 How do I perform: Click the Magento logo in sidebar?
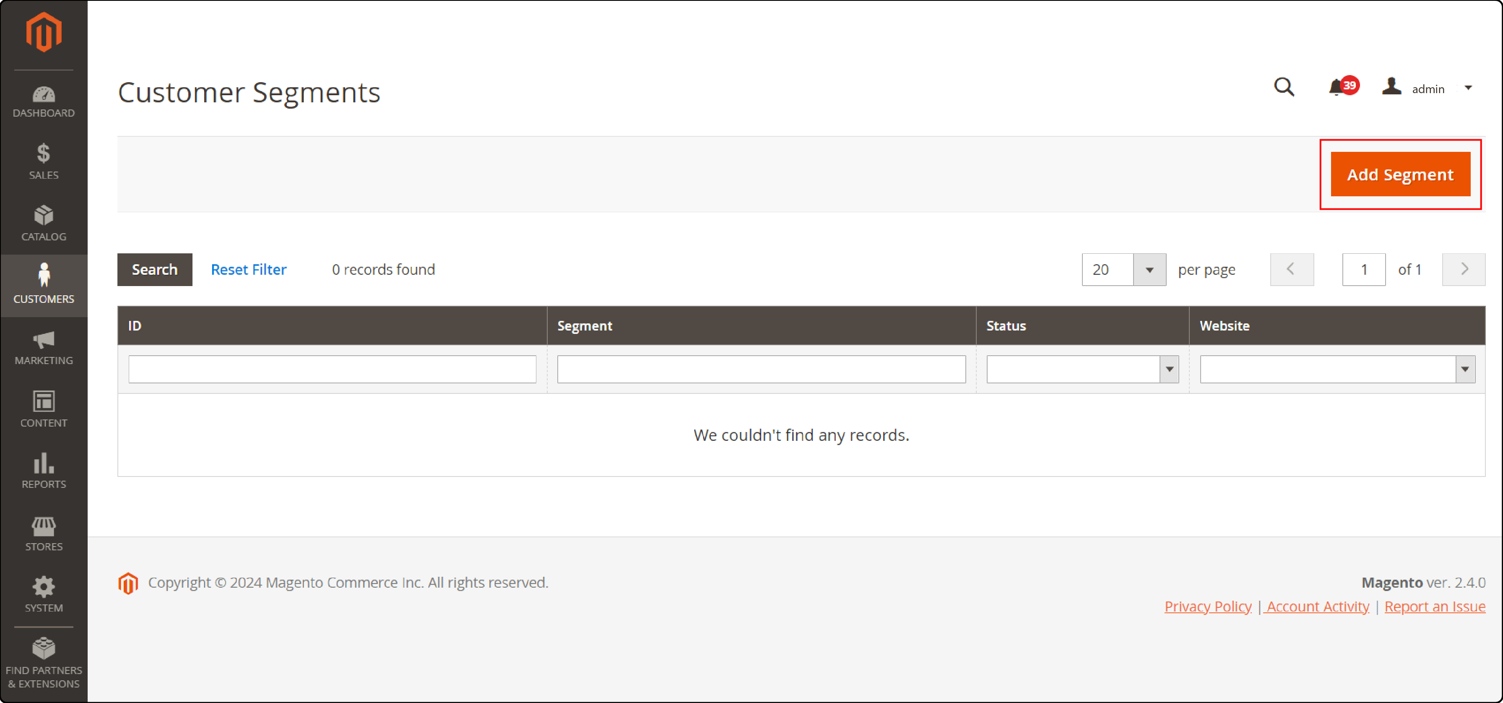(44, 33)
